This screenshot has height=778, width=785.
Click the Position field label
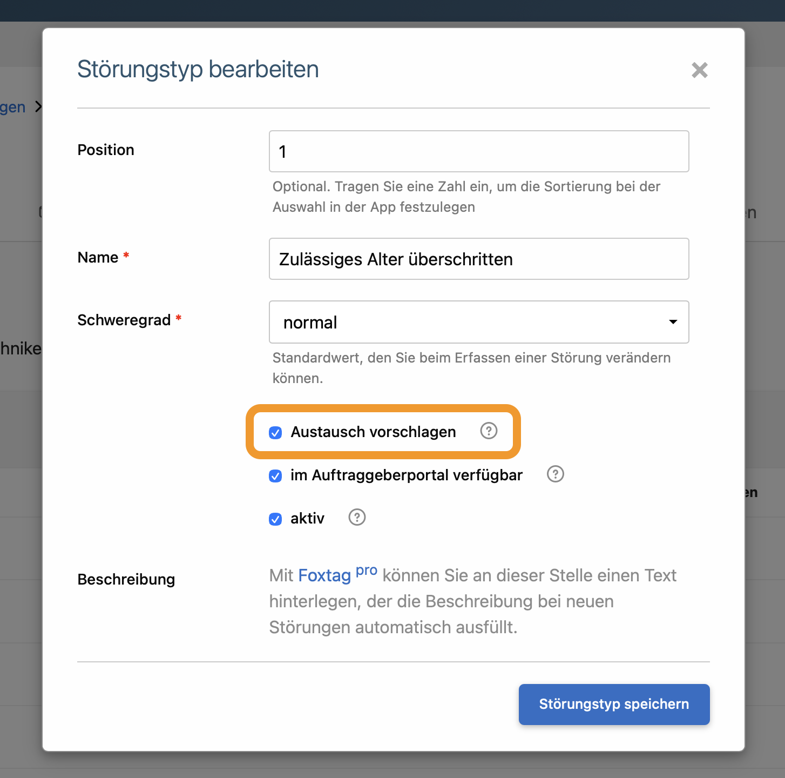point(106,150)
